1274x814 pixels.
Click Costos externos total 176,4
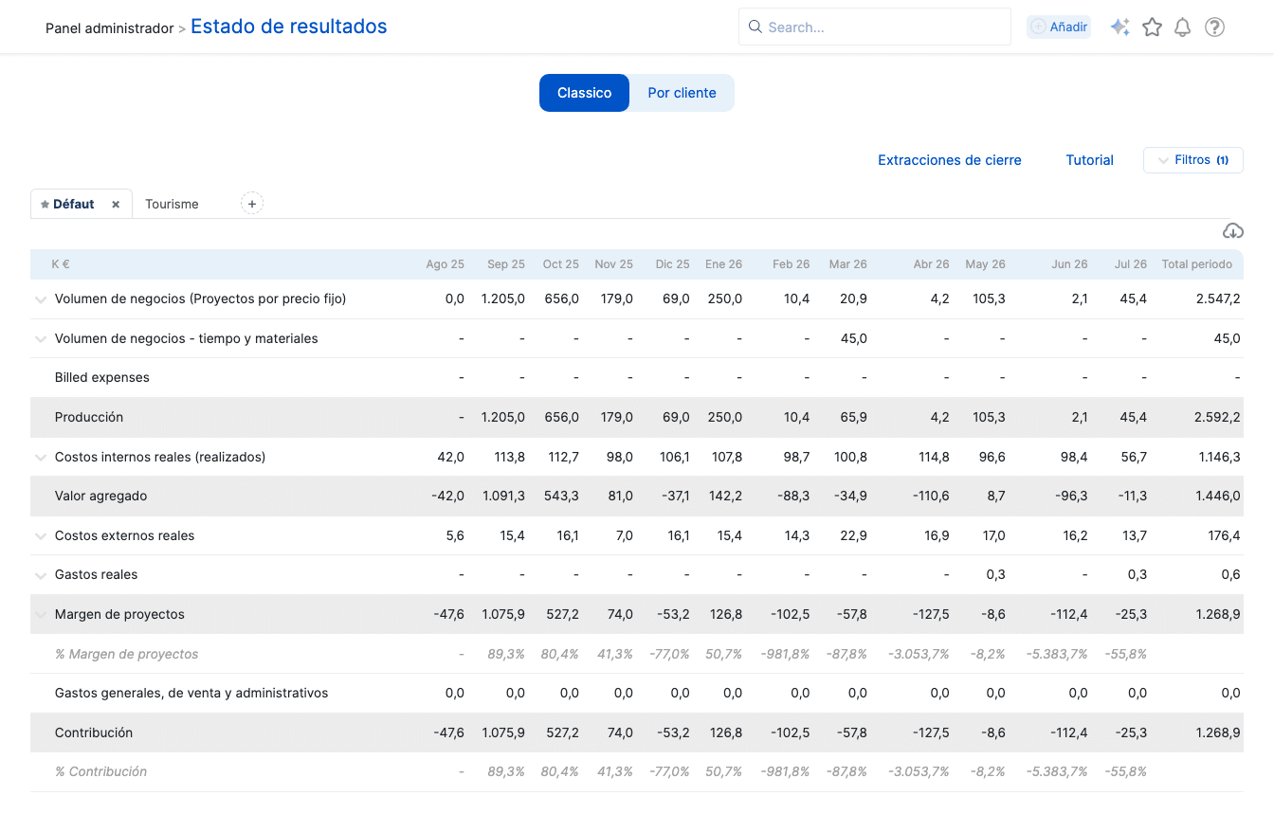1224,535
